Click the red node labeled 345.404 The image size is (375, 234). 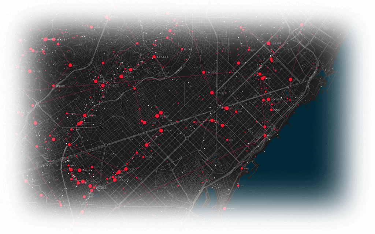point(92,27)
